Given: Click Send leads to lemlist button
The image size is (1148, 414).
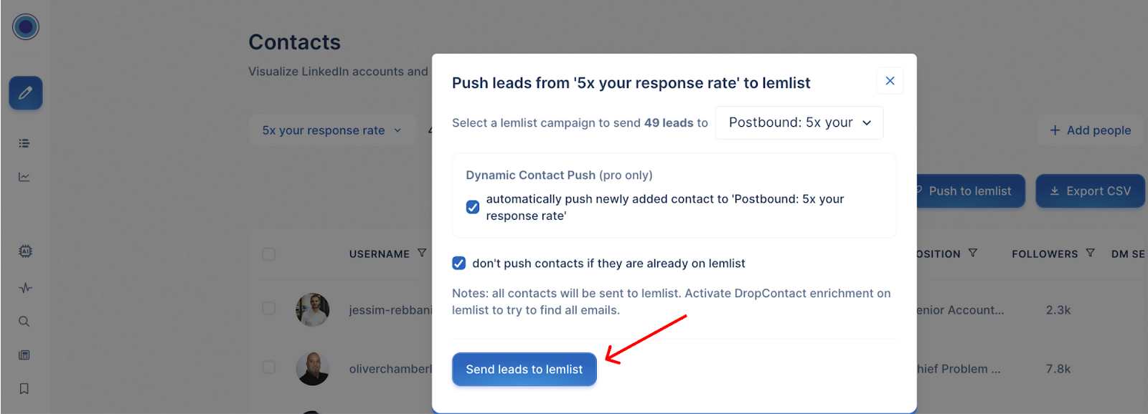Looking at the screenshot, I should coord(524,370).
